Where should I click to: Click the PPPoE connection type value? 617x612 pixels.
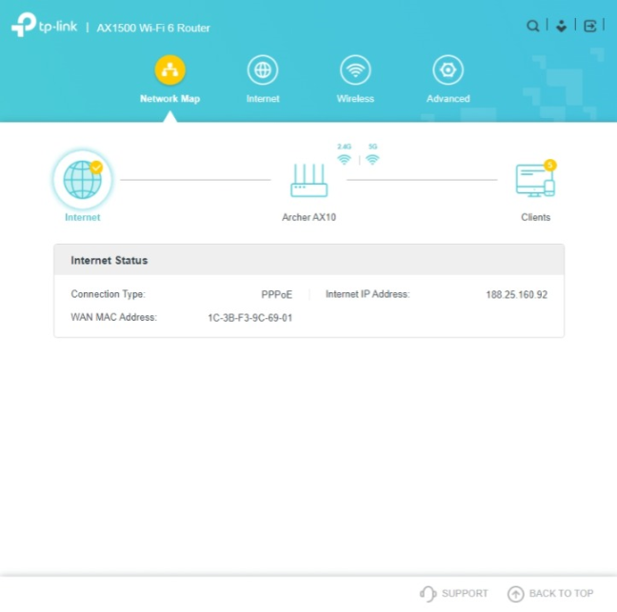277,295
